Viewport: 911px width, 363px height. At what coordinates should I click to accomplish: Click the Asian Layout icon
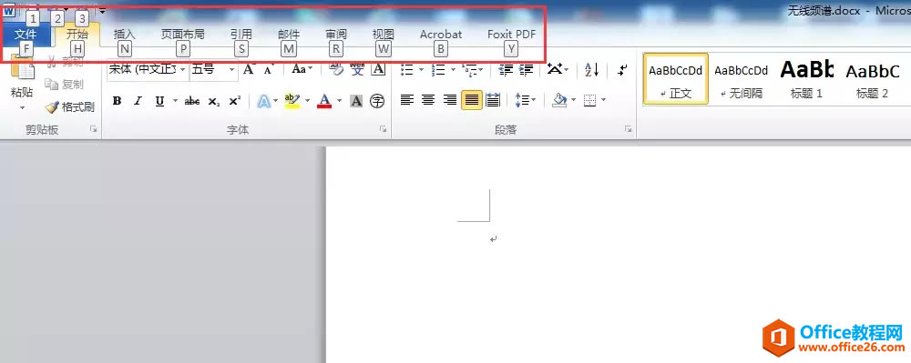555,69
